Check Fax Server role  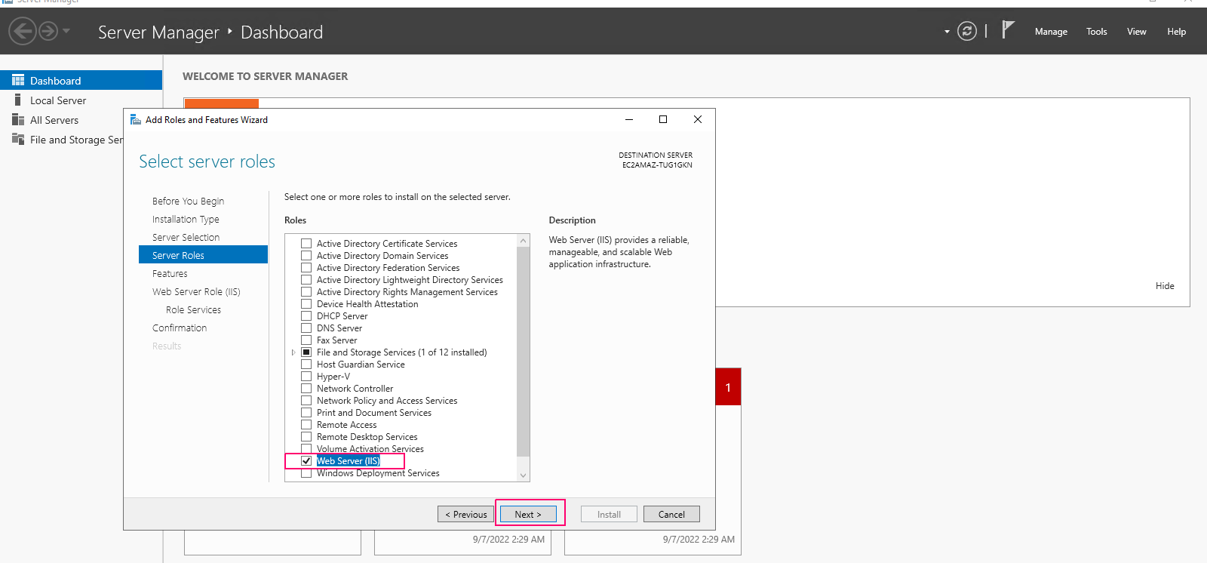tap(306, 340)
